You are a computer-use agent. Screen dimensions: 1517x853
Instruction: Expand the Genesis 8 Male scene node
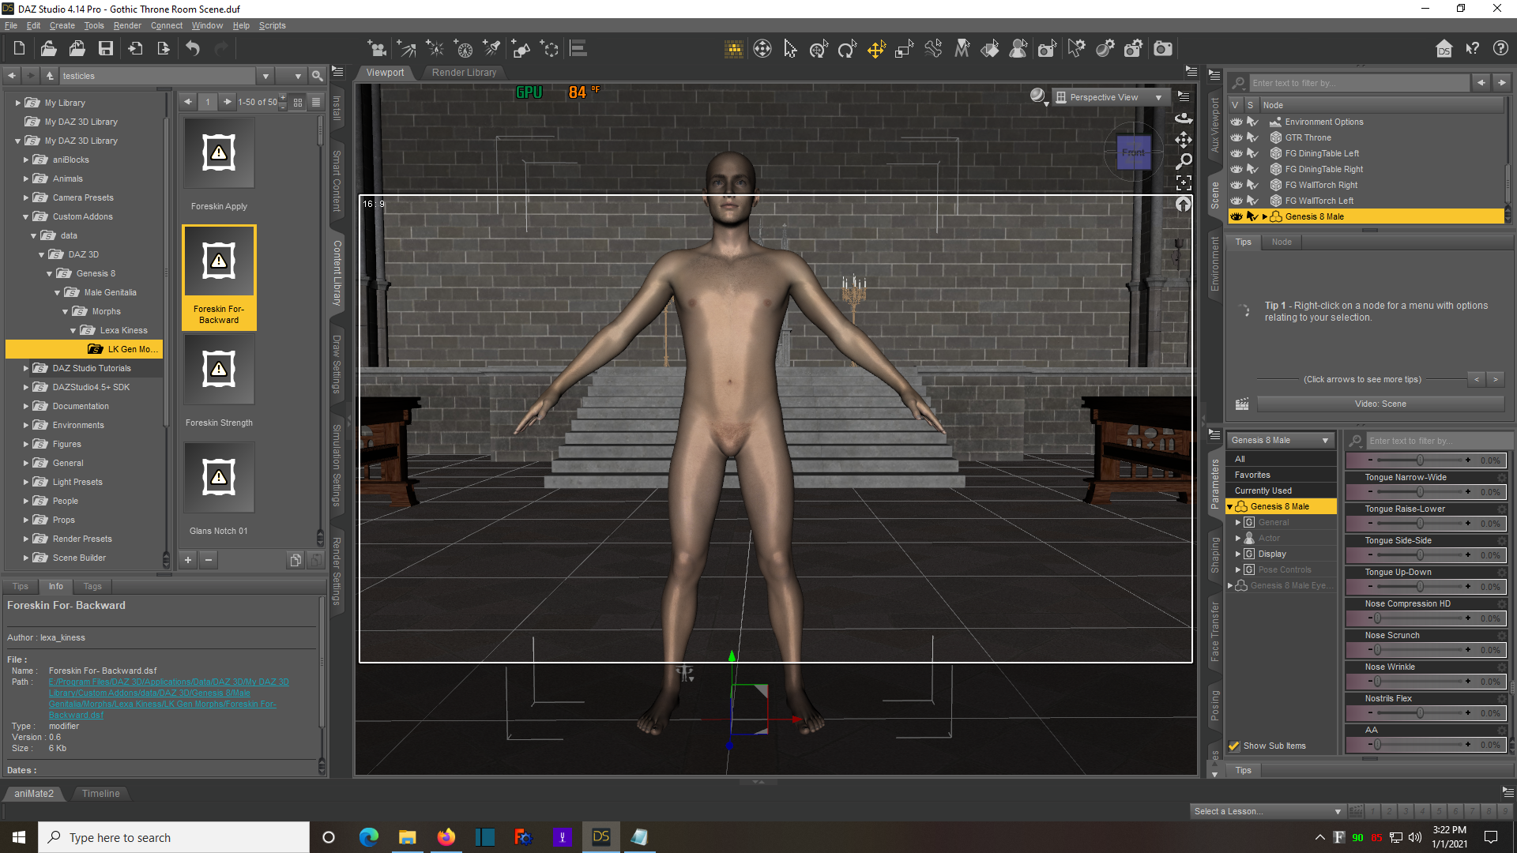pos(1265,217)
